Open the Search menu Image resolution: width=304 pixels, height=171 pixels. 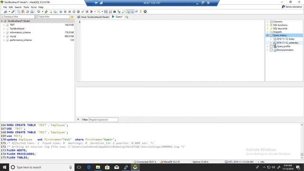pyautogui.click(x=18, y=7)
